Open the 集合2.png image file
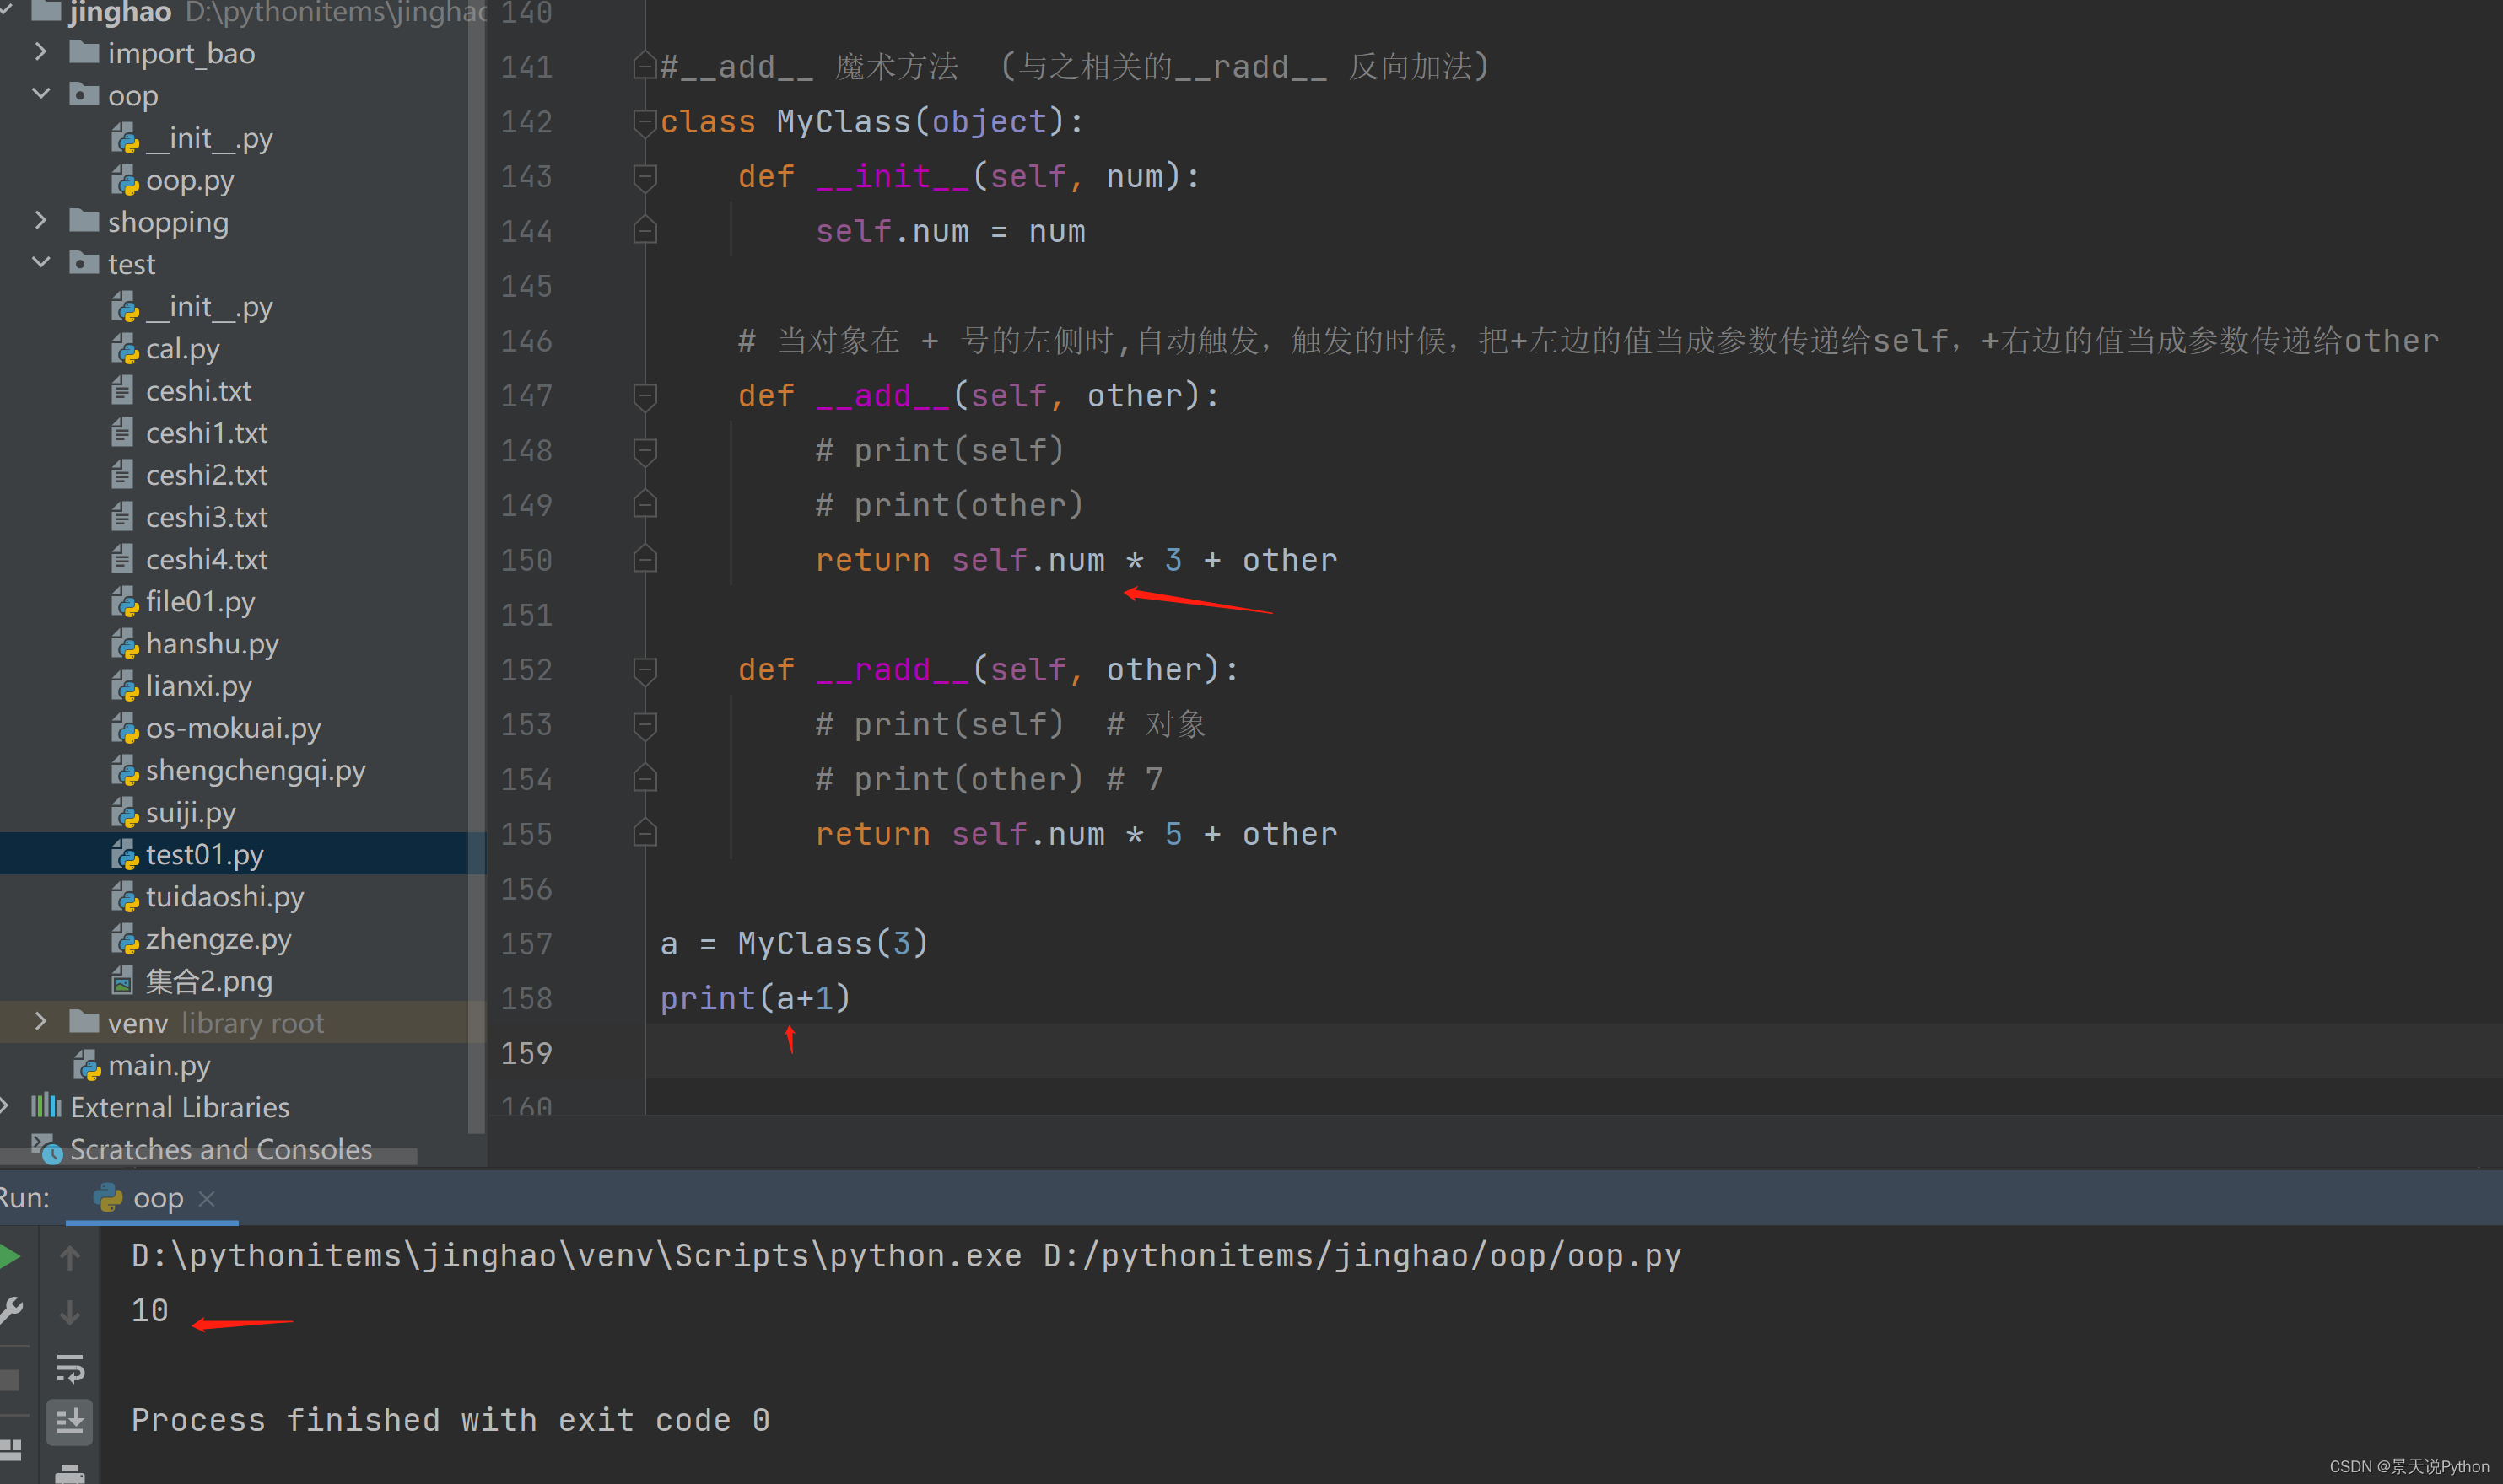The image size is (2503, 1484). click(x=208, y=981)
